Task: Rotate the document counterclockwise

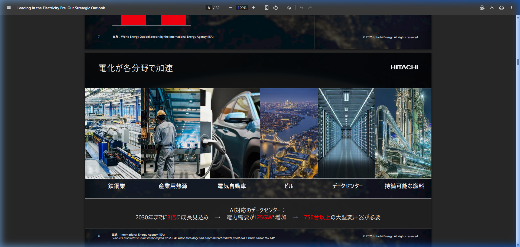Action: pos(275,8)
